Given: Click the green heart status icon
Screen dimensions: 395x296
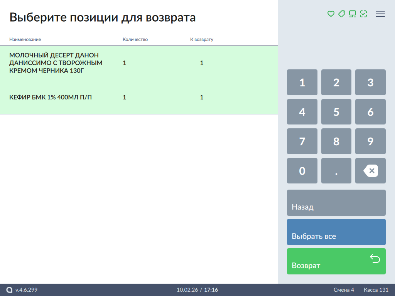Looking at the screenshot, I should pos(331,14).
